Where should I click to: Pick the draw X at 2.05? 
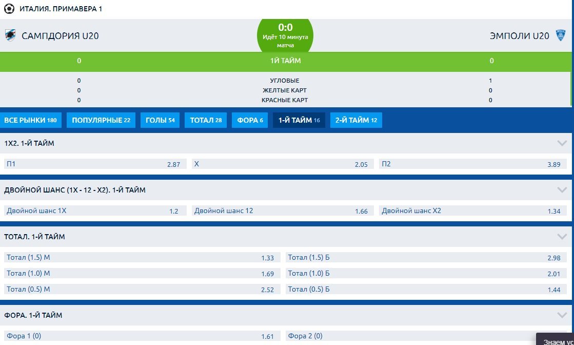click(x=282, y=164)
